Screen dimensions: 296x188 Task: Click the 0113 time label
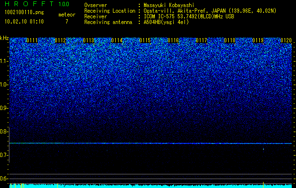[88, 40]
